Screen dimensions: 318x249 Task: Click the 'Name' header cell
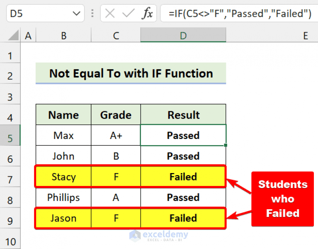[63, 115]
